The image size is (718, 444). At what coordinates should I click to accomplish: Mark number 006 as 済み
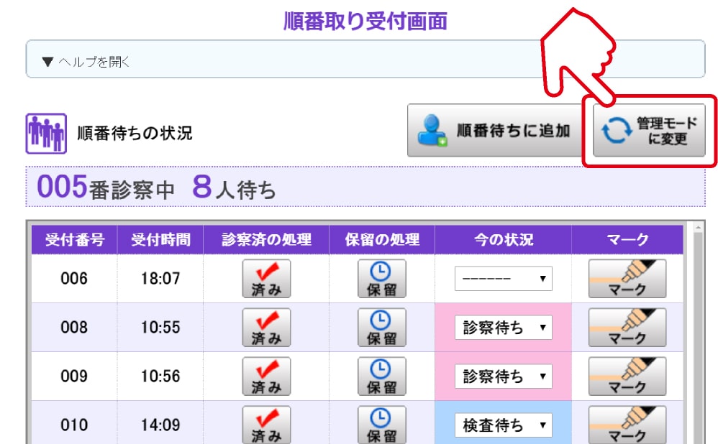pos(266,279)
